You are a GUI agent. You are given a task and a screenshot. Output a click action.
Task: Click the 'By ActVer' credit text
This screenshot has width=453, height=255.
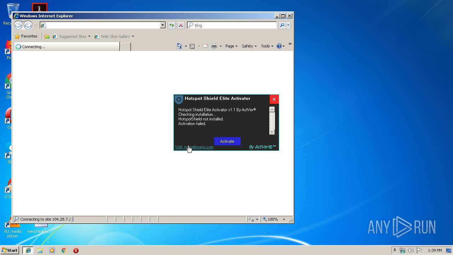pos(262,147)
